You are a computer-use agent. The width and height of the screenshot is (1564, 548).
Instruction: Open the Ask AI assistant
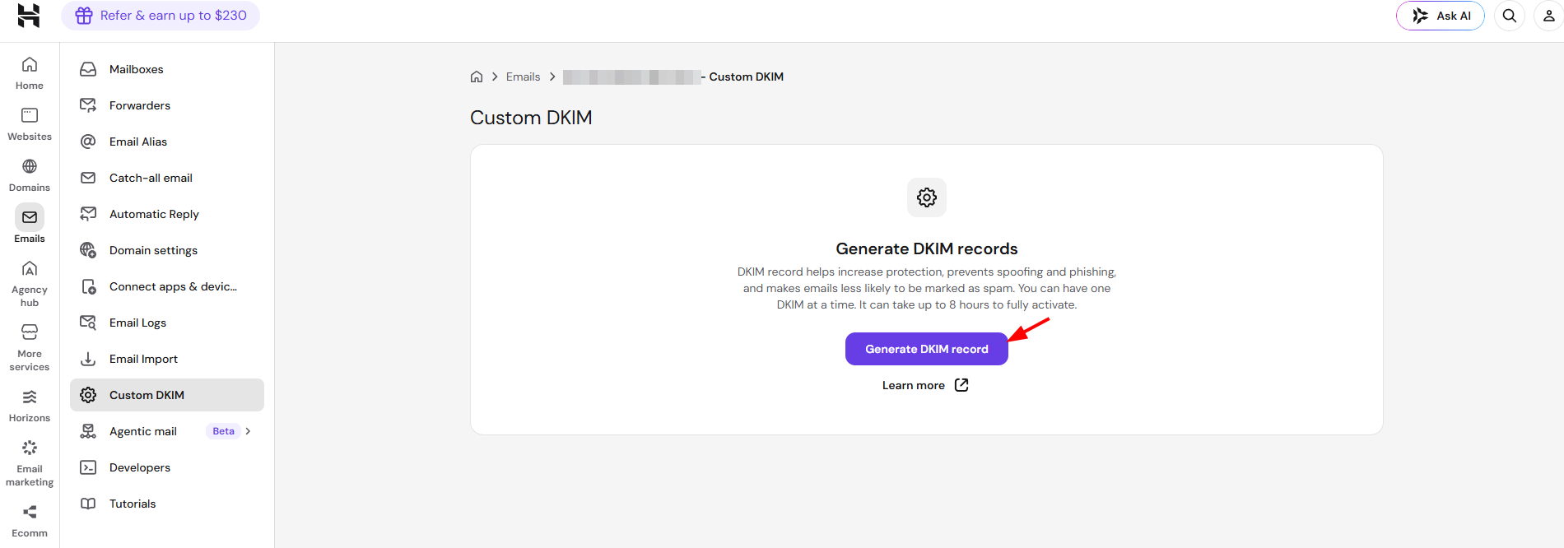1441,16
